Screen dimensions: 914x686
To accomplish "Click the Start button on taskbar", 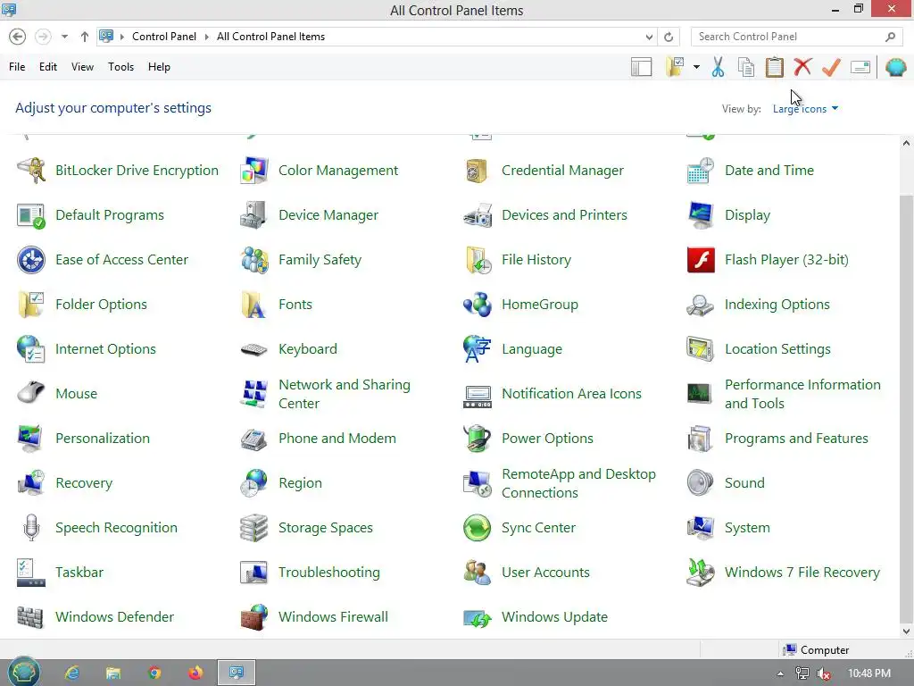I will tap(24, 673).
